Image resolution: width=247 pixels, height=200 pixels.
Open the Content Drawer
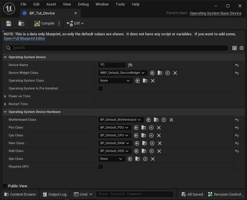point(20,194)
